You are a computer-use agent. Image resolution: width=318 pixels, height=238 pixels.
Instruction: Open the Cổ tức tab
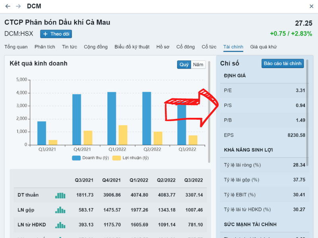[x=209, y=47]
